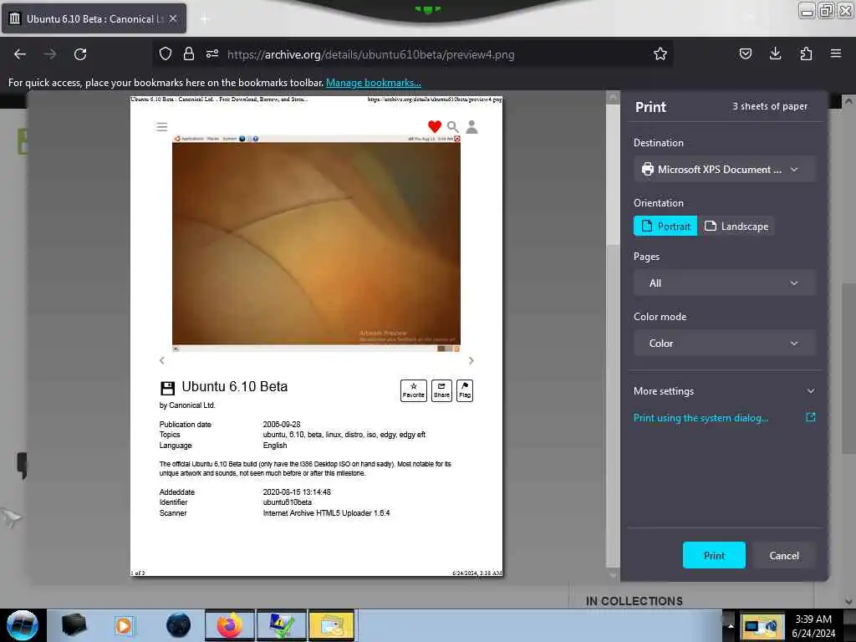This screenshot has height=642, width=856.
Task: Click the "3 sheets of paper" text
Action: [770, 106]
